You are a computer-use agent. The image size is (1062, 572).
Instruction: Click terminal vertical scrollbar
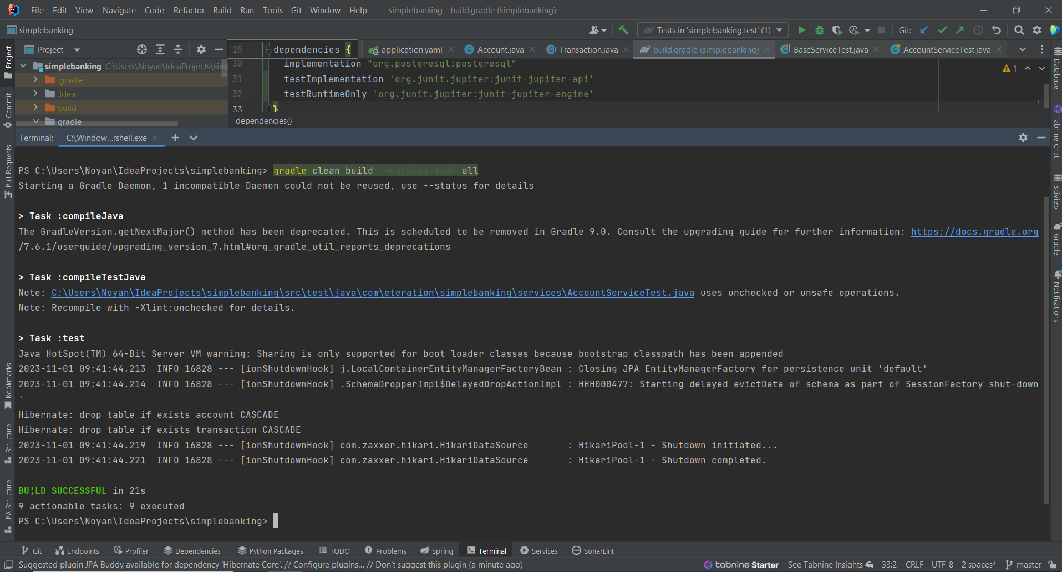click(1046, 350)
